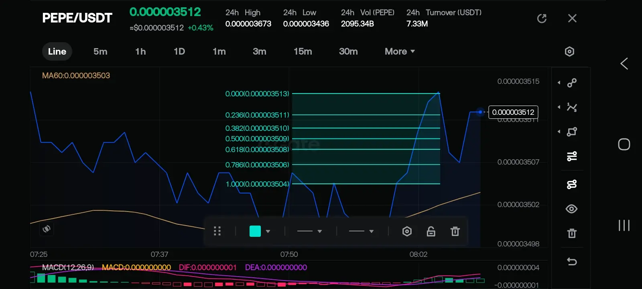Tap the Android back chevron
The image size is (642, 289).
pos(624,63)
